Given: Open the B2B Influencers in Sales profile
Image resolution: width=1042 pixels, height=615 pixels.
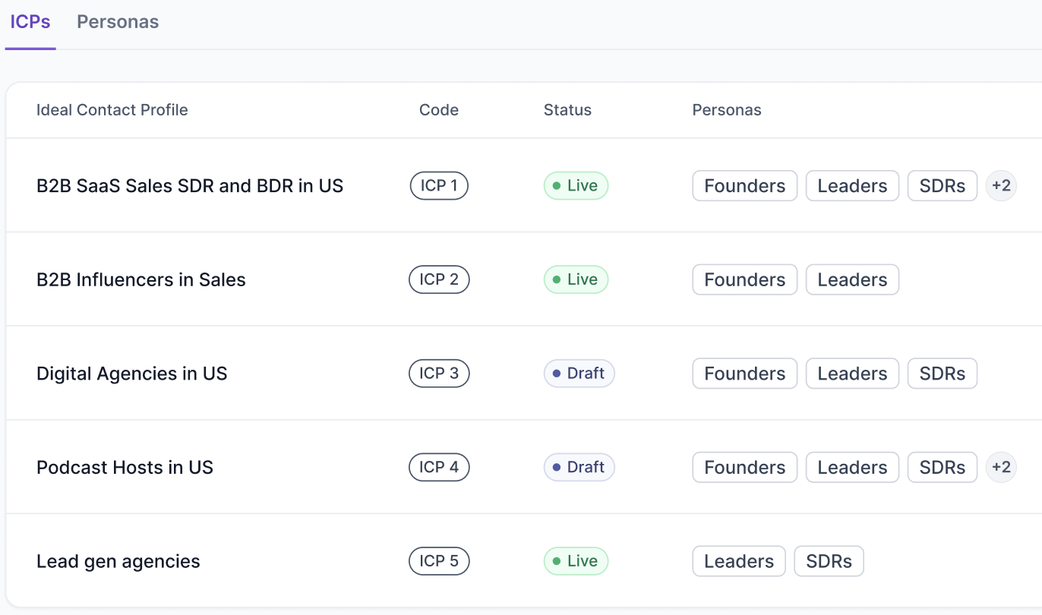Looking at the screenshot, I should 141,280.
